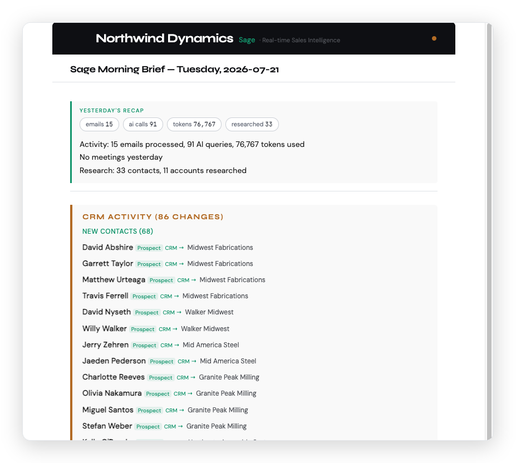This screenshot has height=463, width=516.
Task: Open contact Charlotte Reeves
Action: [113, 377]
